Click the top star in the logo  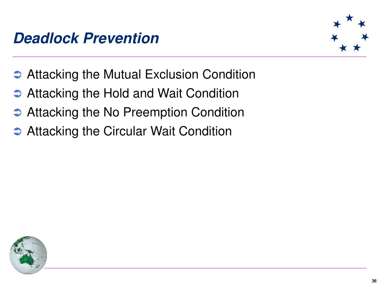point(349,18)
